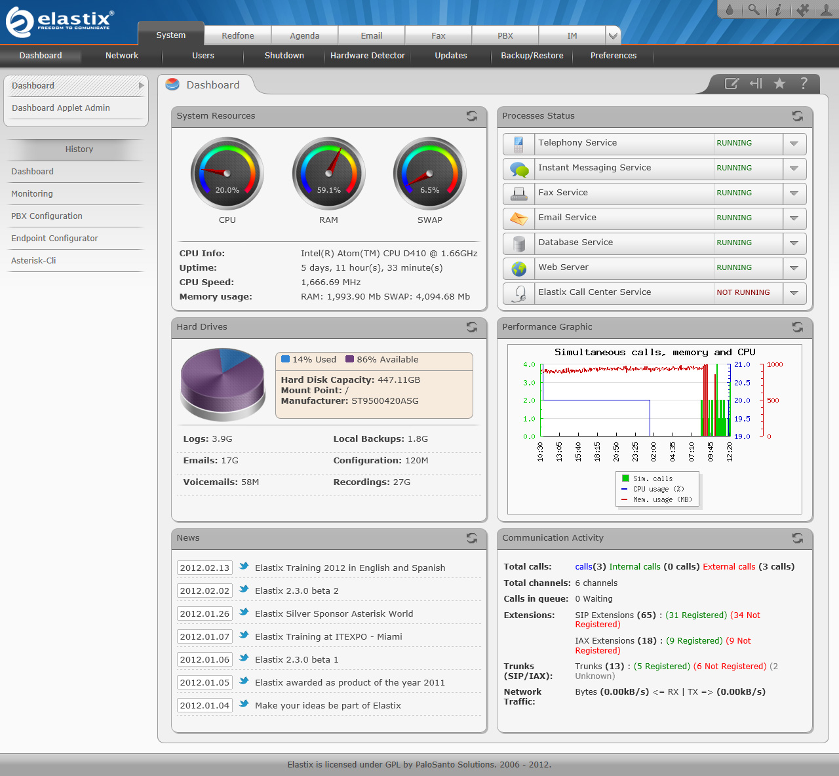Open the Web Server actions dropdown
Image resolution: width=839 pixels, height=776 pixels.
[794, 268]
